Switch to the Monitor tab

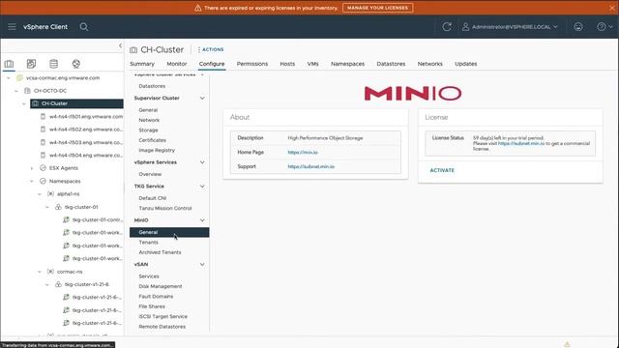tap(176, 64)
